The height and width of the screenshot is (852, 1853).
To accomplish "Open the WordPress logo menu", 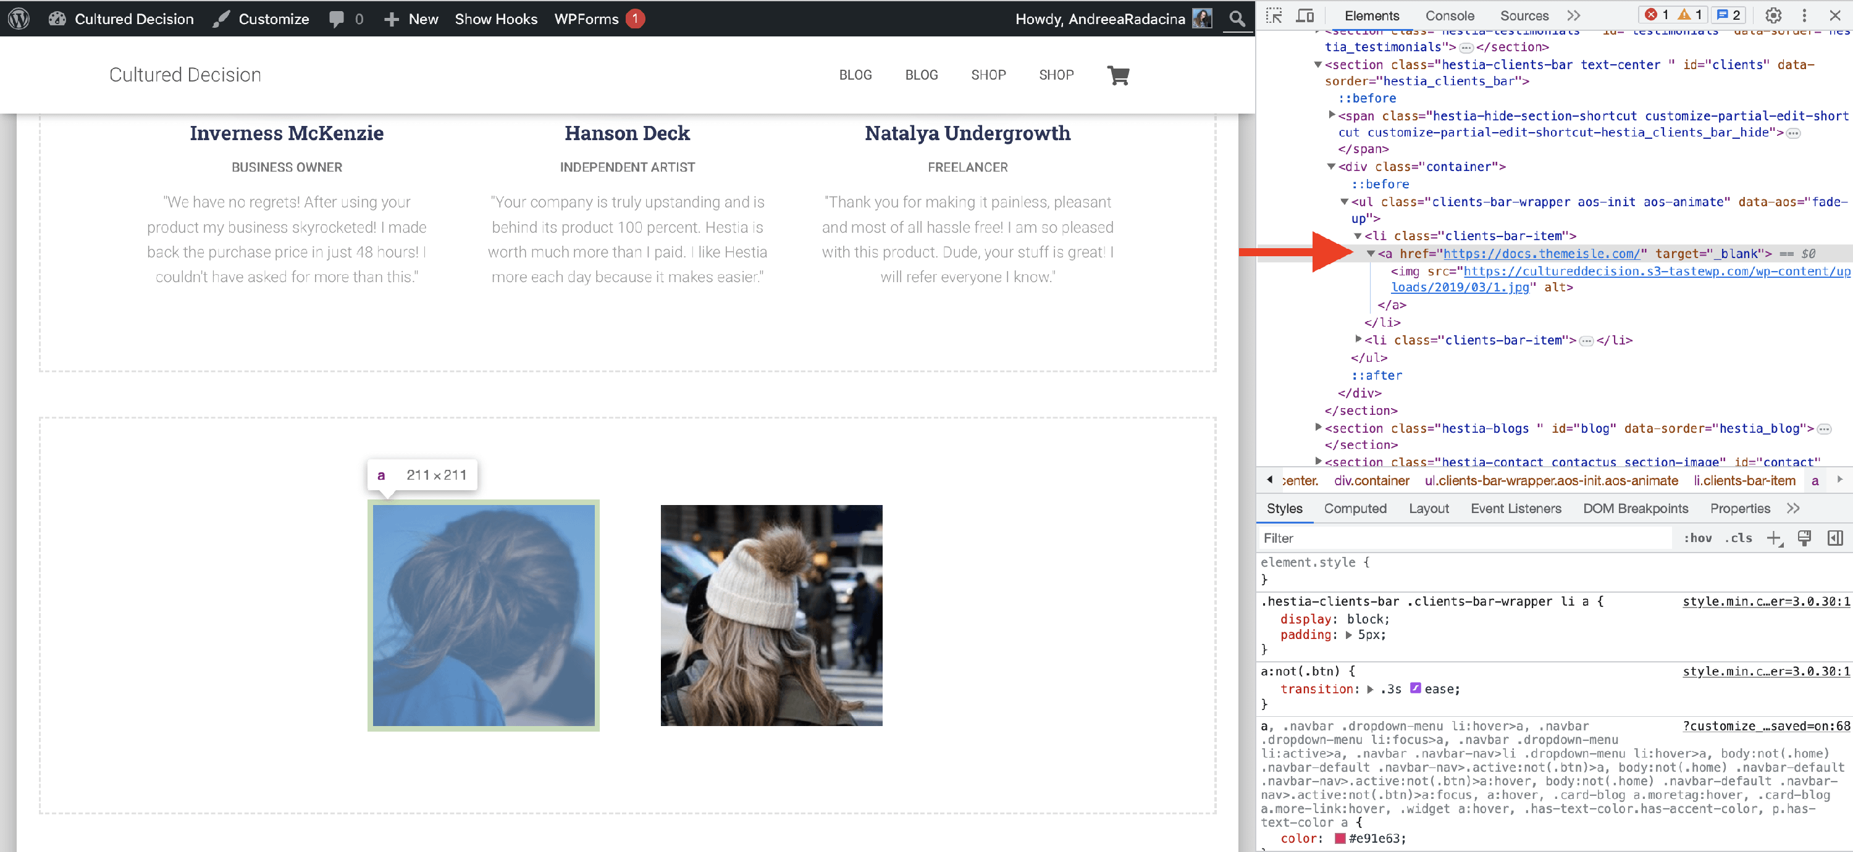I will [x=19, y=19].
